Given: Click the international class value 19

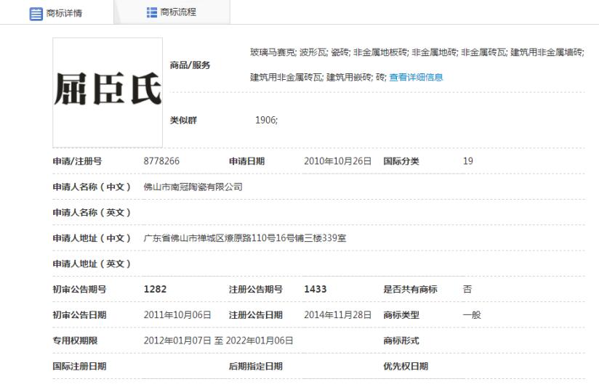Looking at the screenshot, I should pos(468,161).
